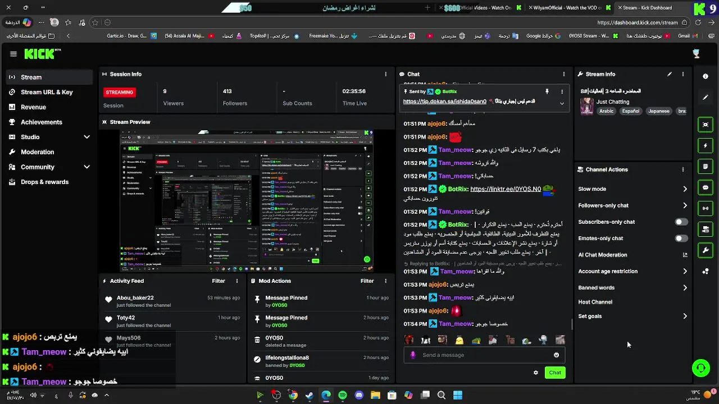This screenshot has width=719, height=404.
Task: Open Moderation in sidebar
Action: tap(49, 152)
